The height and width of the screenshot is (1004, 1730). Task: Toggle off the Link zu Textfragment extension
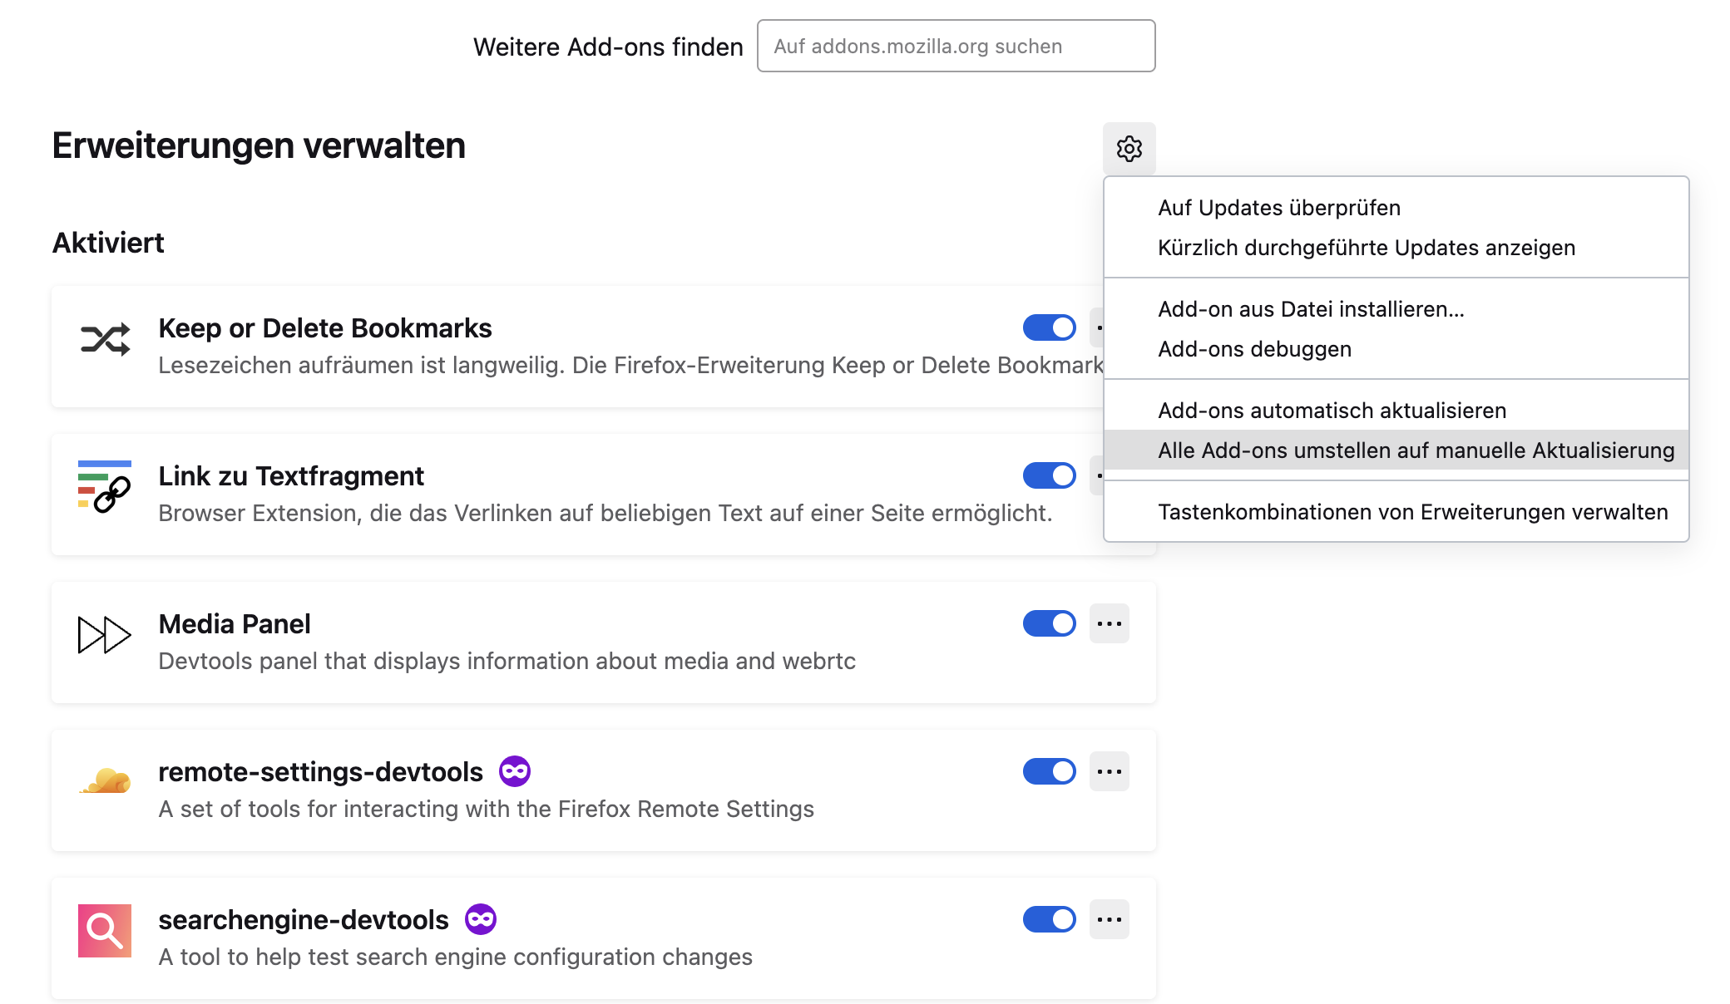[x=1049, y=475]
